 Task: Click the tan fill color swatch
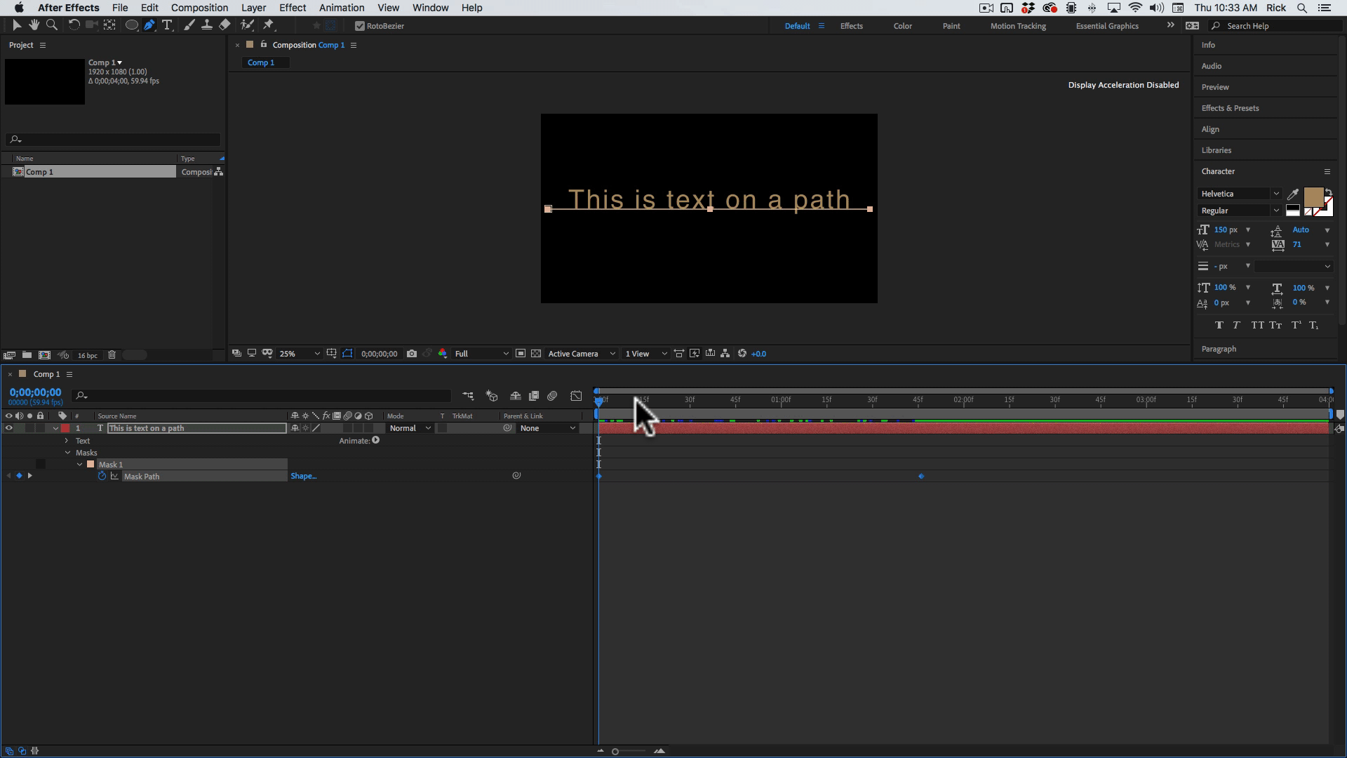click(1313, 197)
